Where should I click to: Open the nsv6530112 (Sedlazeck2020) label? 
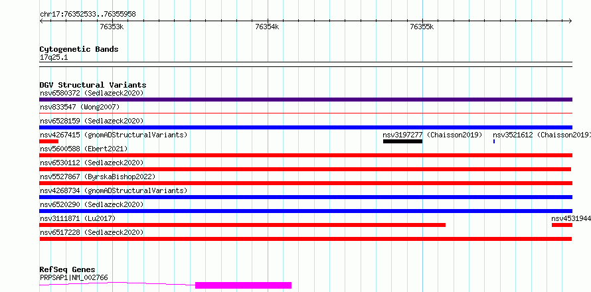coord(92,163)
